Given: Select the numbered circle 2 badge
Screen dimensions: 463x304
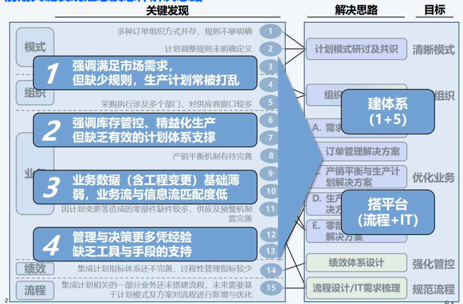Looking at the screenshot, I should point(270,49).
